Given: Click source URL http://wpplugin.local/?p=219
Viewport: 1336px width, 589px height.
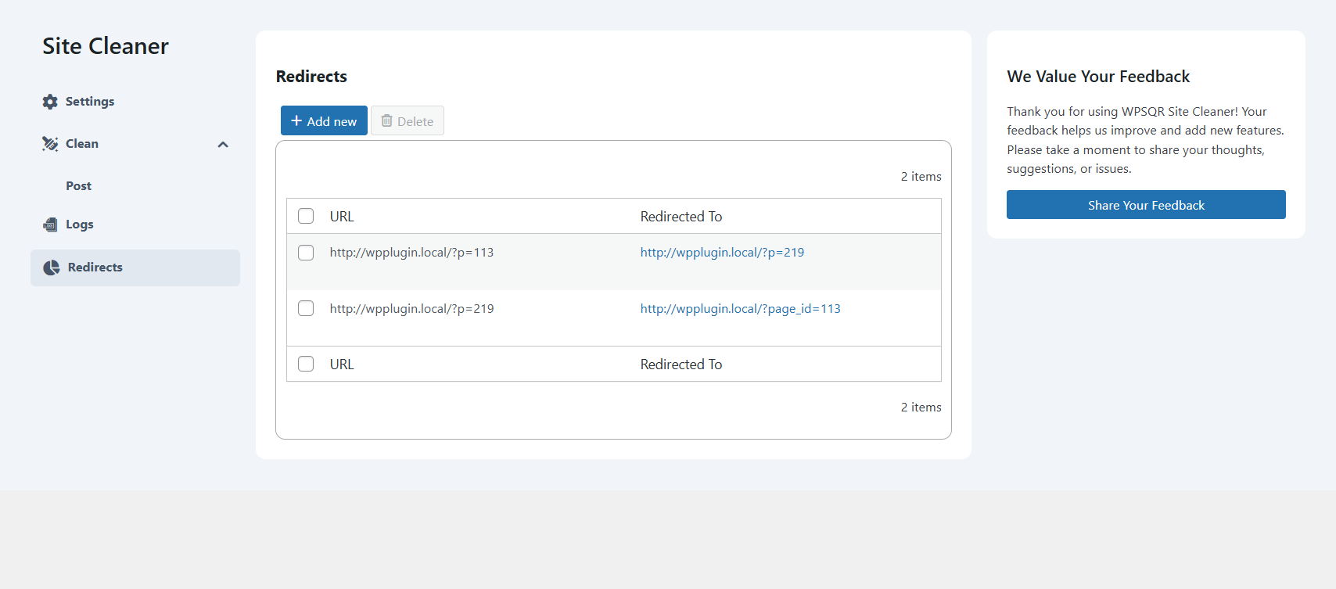Looking at the screenshot, I should (x=411, y=309).
